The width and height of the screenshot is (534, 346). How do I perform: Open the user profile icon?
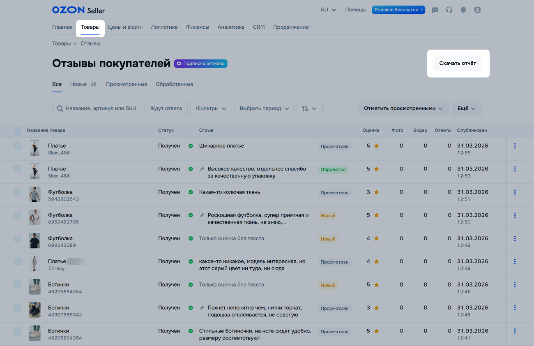coord(477,10)
